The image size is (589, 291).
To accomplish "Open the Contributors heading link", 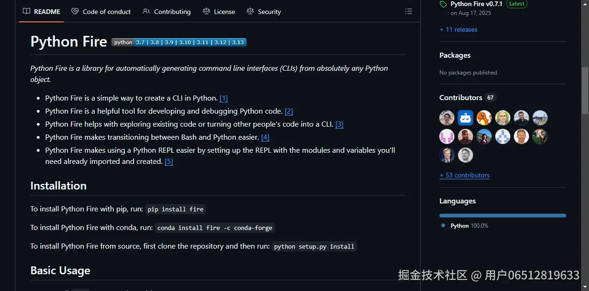I will tap(461, 98).
